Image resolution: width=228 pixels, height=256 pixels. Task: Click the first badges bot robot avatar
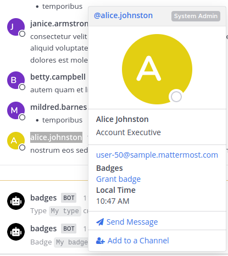point(16,201)
